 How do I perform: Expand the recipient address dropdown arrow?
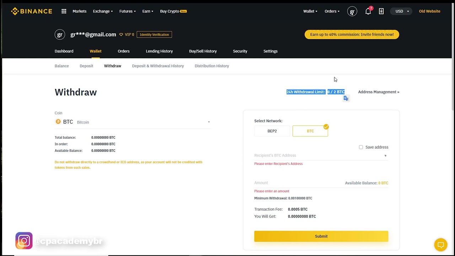tap(385, 156)
